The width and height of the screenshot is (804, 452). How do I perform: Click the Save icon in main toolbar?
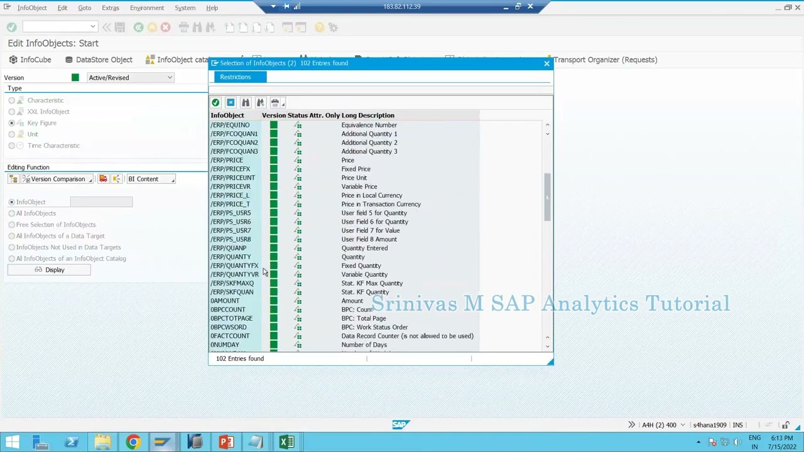tap(120, 27)
